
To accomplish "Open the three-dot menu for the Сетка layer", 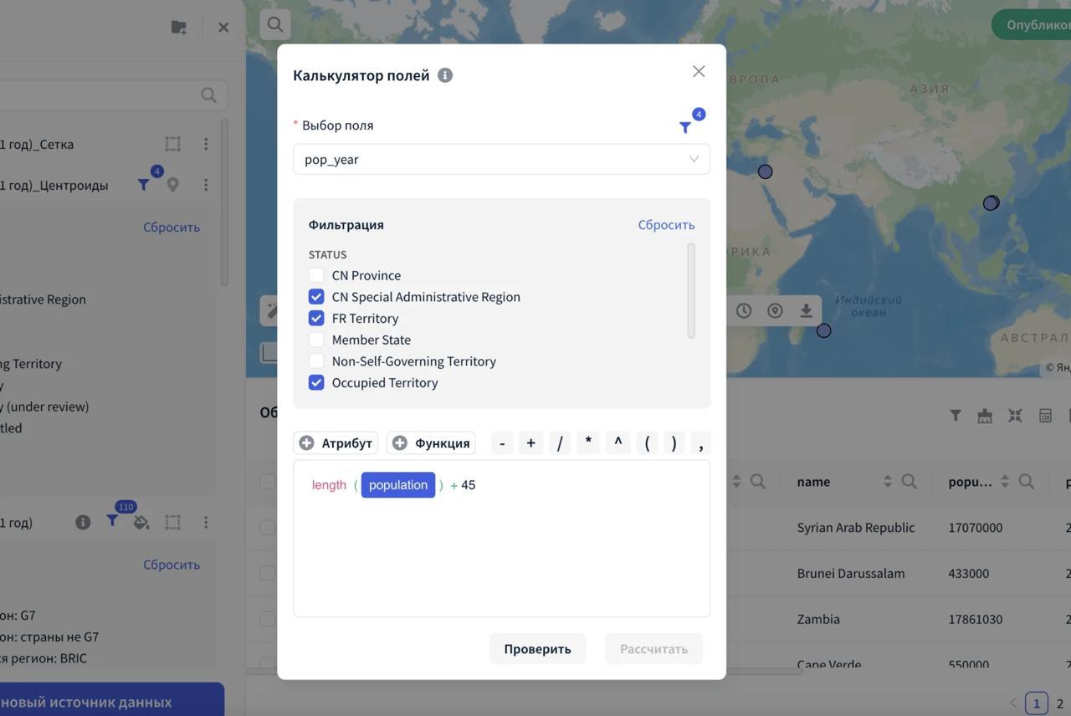I will tap(206, 144).
